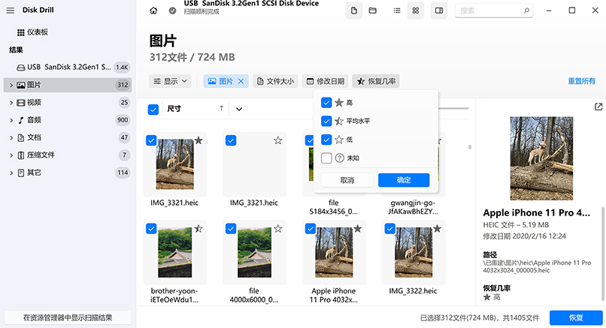Switch to file view icon in toolbar
The height and width of the screenshot is (328, 606).
pyautogui.click(x=354, y=11)
